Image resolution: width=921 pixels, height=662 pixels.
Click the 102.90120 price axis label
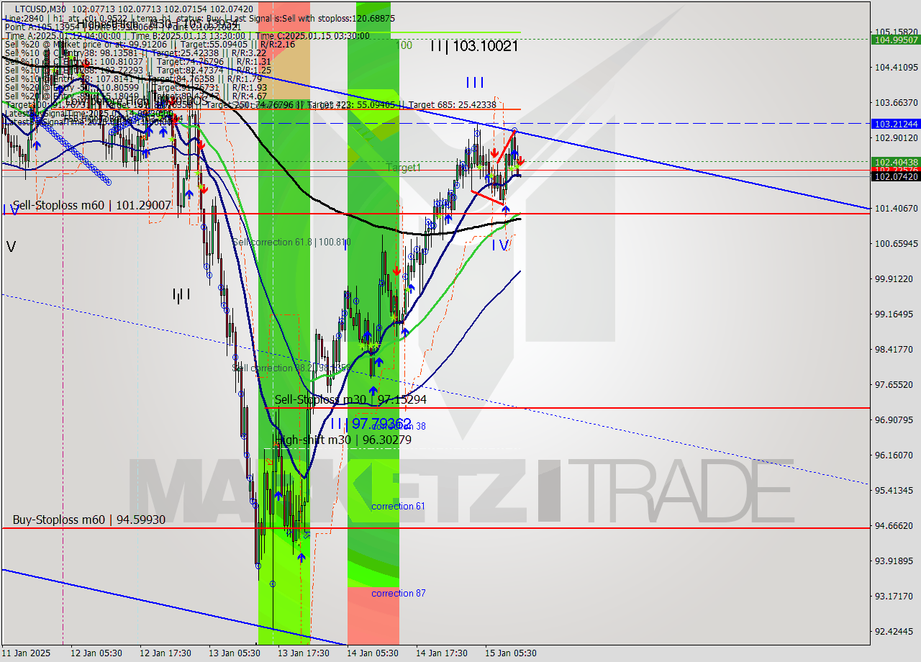point(896,137)
